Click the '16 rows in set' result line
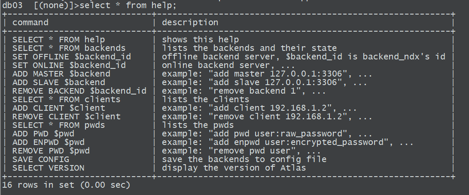This screenshot has width=469, height=195. click(x=66, y=185)
